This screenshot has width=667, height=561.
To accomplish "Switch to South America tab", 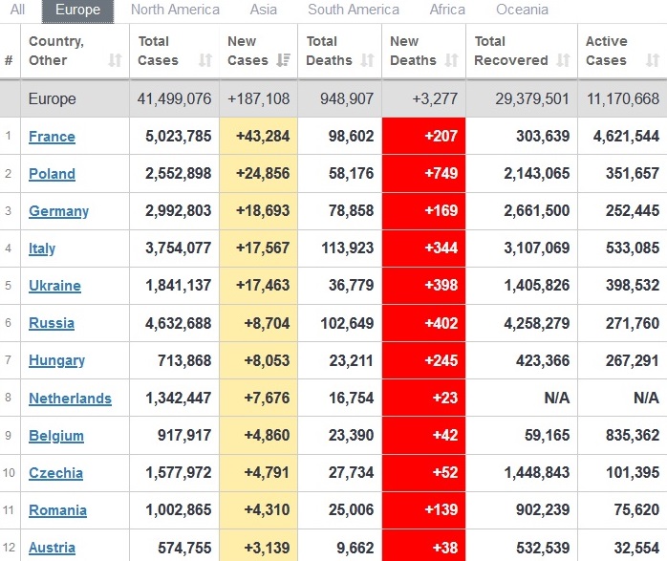I will click(x=354, y=10).
